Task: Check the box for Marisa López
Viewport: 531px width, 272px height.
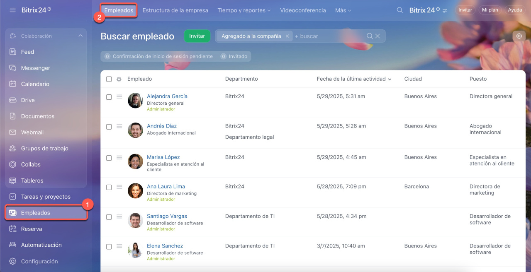Action: point(109,158)
